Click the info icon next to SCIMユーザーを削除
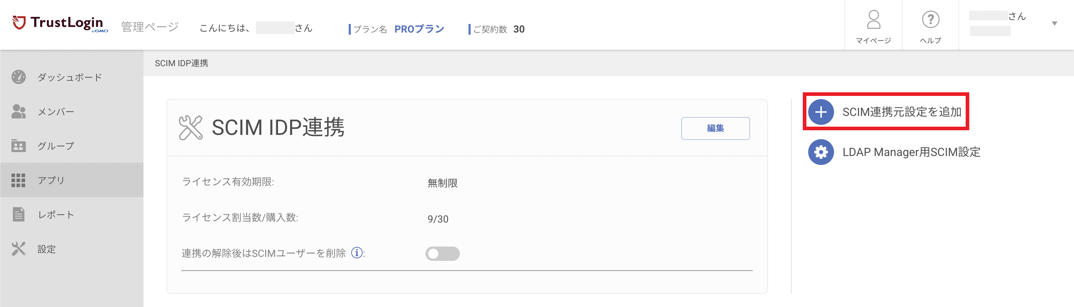Screen dimensions: 1074x307 [357, 253]
